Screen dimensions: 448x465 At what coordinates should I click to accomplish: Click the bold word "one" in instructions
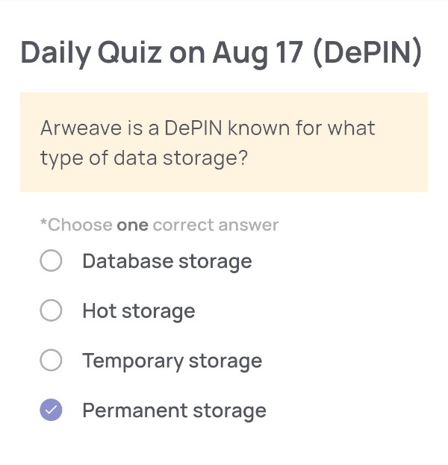click(x=133, y=225)
